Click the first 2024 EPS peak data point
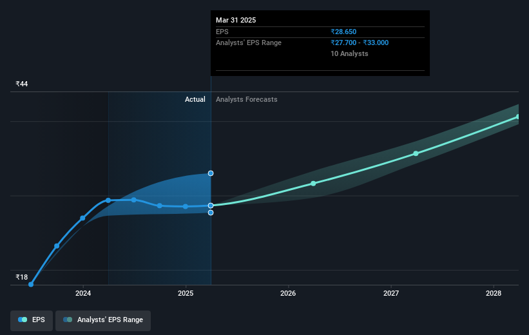This screenshot has width=529, height=335. pos(108,200)
